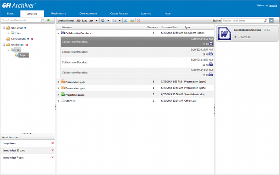Open the Configuration tab

(88, 14)
